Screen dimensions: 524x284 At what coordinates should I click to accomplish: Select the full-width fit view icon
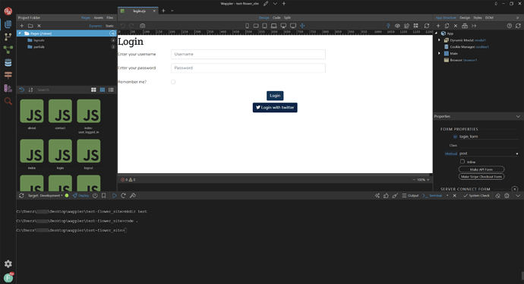[x=302, y=26]
